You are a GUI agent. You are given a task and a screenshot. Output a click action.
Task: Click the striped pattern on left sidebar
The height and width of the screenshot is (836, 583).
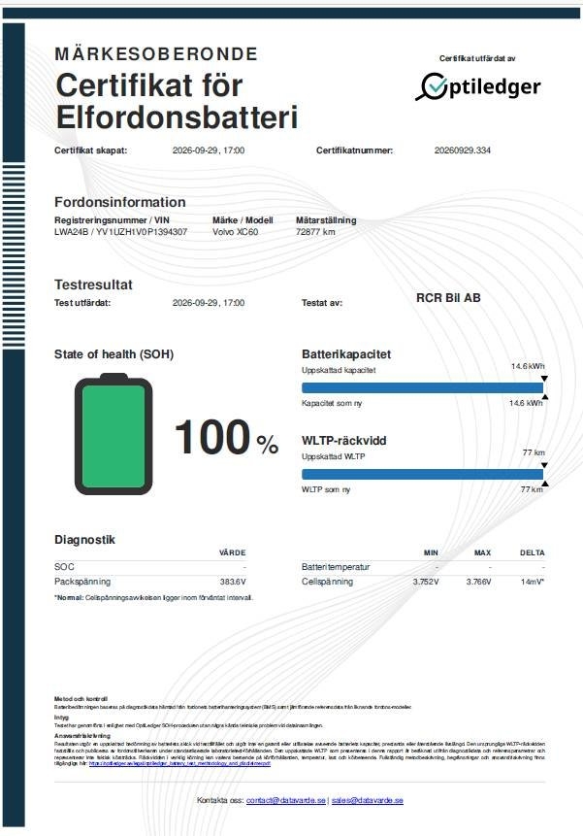14,256
